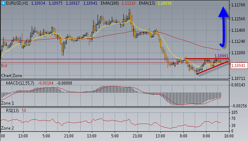Click the 0:00 time axis marker
Screen dimensions: 248x141
tap(206, 136)
